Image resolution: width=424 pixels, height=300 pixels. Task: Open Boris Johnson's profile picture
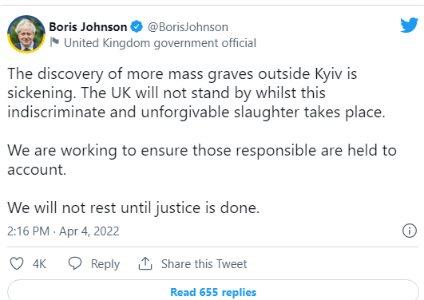click(x=26, y=34)
